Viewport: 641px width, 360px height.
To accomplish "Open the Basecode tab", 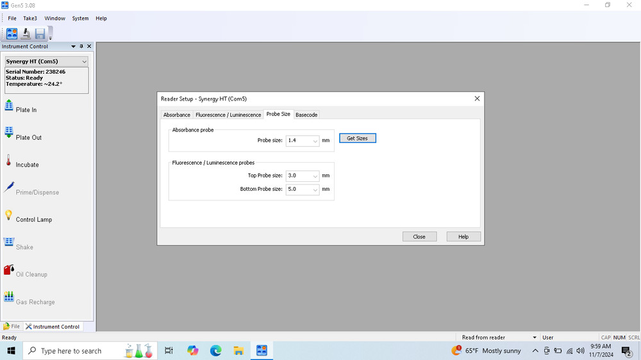I will click(306, 115).
